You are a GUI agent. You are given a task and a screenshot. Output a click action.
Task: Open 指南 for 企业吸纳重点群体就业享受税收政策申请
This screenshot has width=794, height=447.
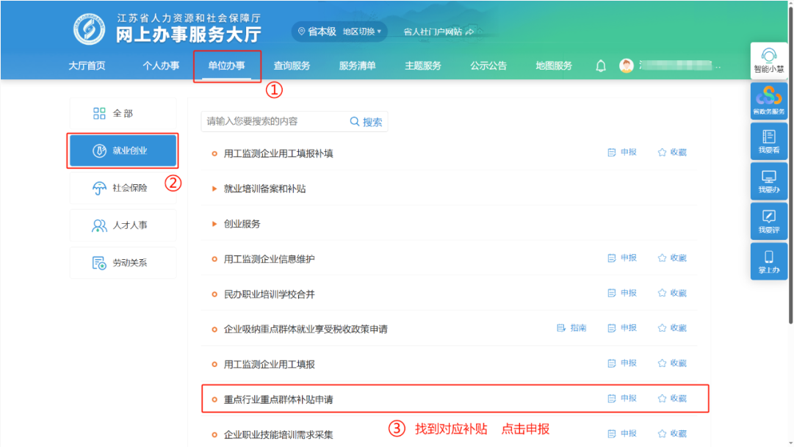(x=571, y=328)
